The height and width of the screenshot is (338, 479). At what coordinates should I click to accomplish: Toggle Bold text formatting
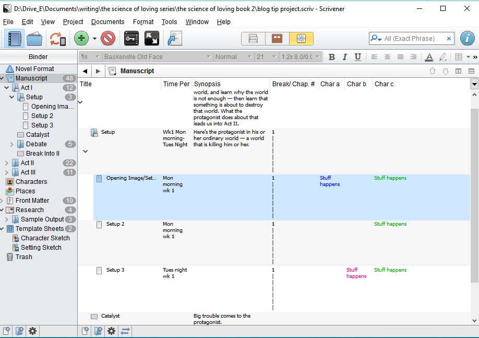[331, 57]
